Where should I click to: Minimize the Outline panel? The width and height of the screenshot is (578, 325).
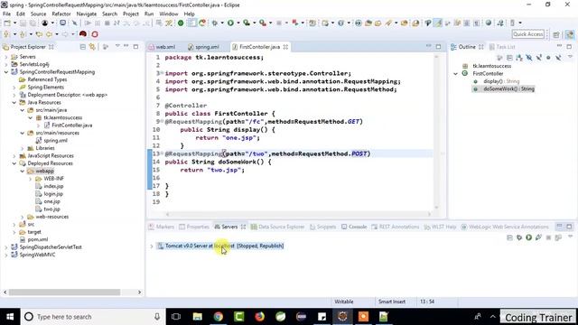(559, 46)
